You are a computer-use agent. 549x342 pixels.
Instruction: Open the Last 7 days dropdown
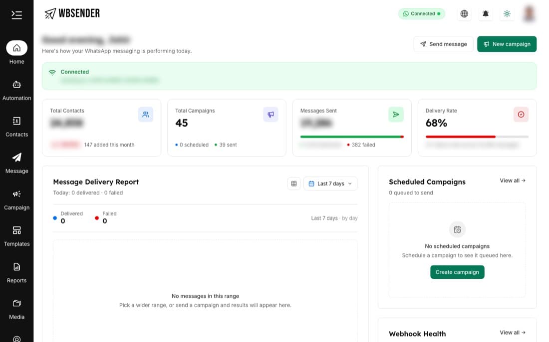330,183
